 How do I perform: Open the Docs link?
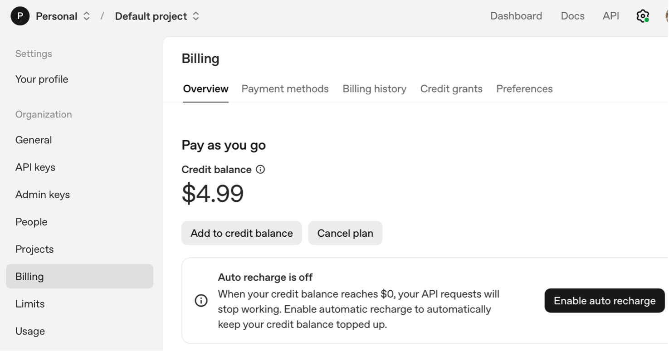[x=572, y=16]
